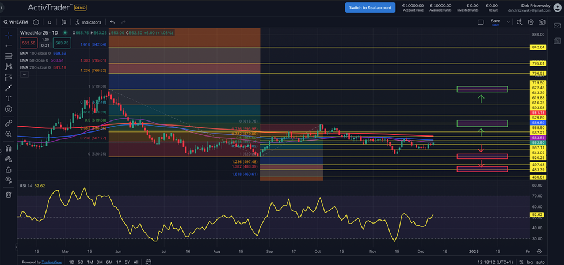
Task: Select the 1Y time range
Action: click(119, 262)
